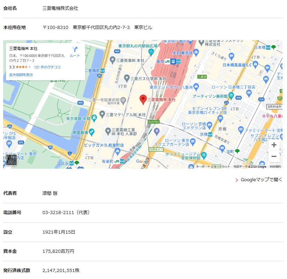Click the 大丸東京店 shopping icon

pos(196,52)
